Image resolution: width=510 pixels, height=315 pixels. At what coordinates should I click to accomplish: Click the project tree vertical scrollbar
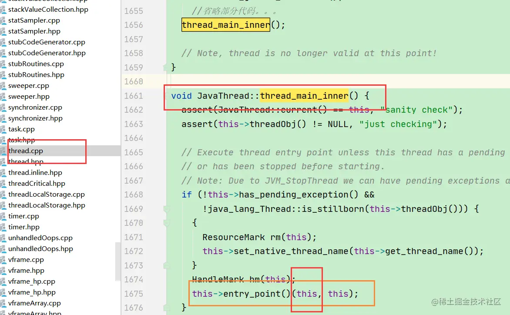click(118, 261)
